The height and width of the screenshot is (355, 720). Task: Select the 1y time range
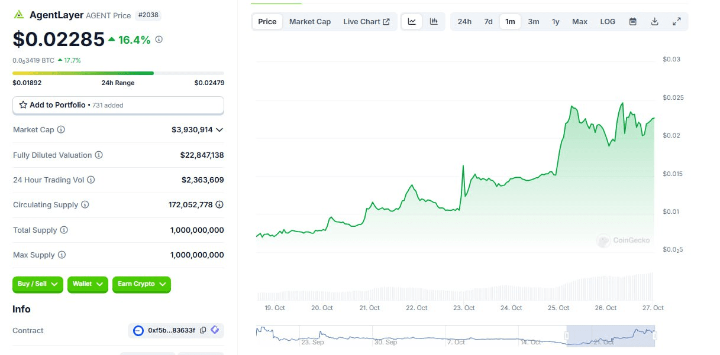[x=556, y=22]
